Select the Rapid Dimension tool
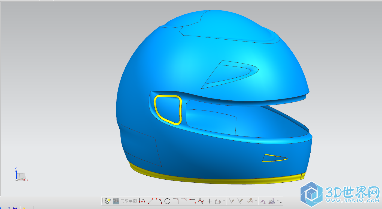 click(x=250, y=201)
